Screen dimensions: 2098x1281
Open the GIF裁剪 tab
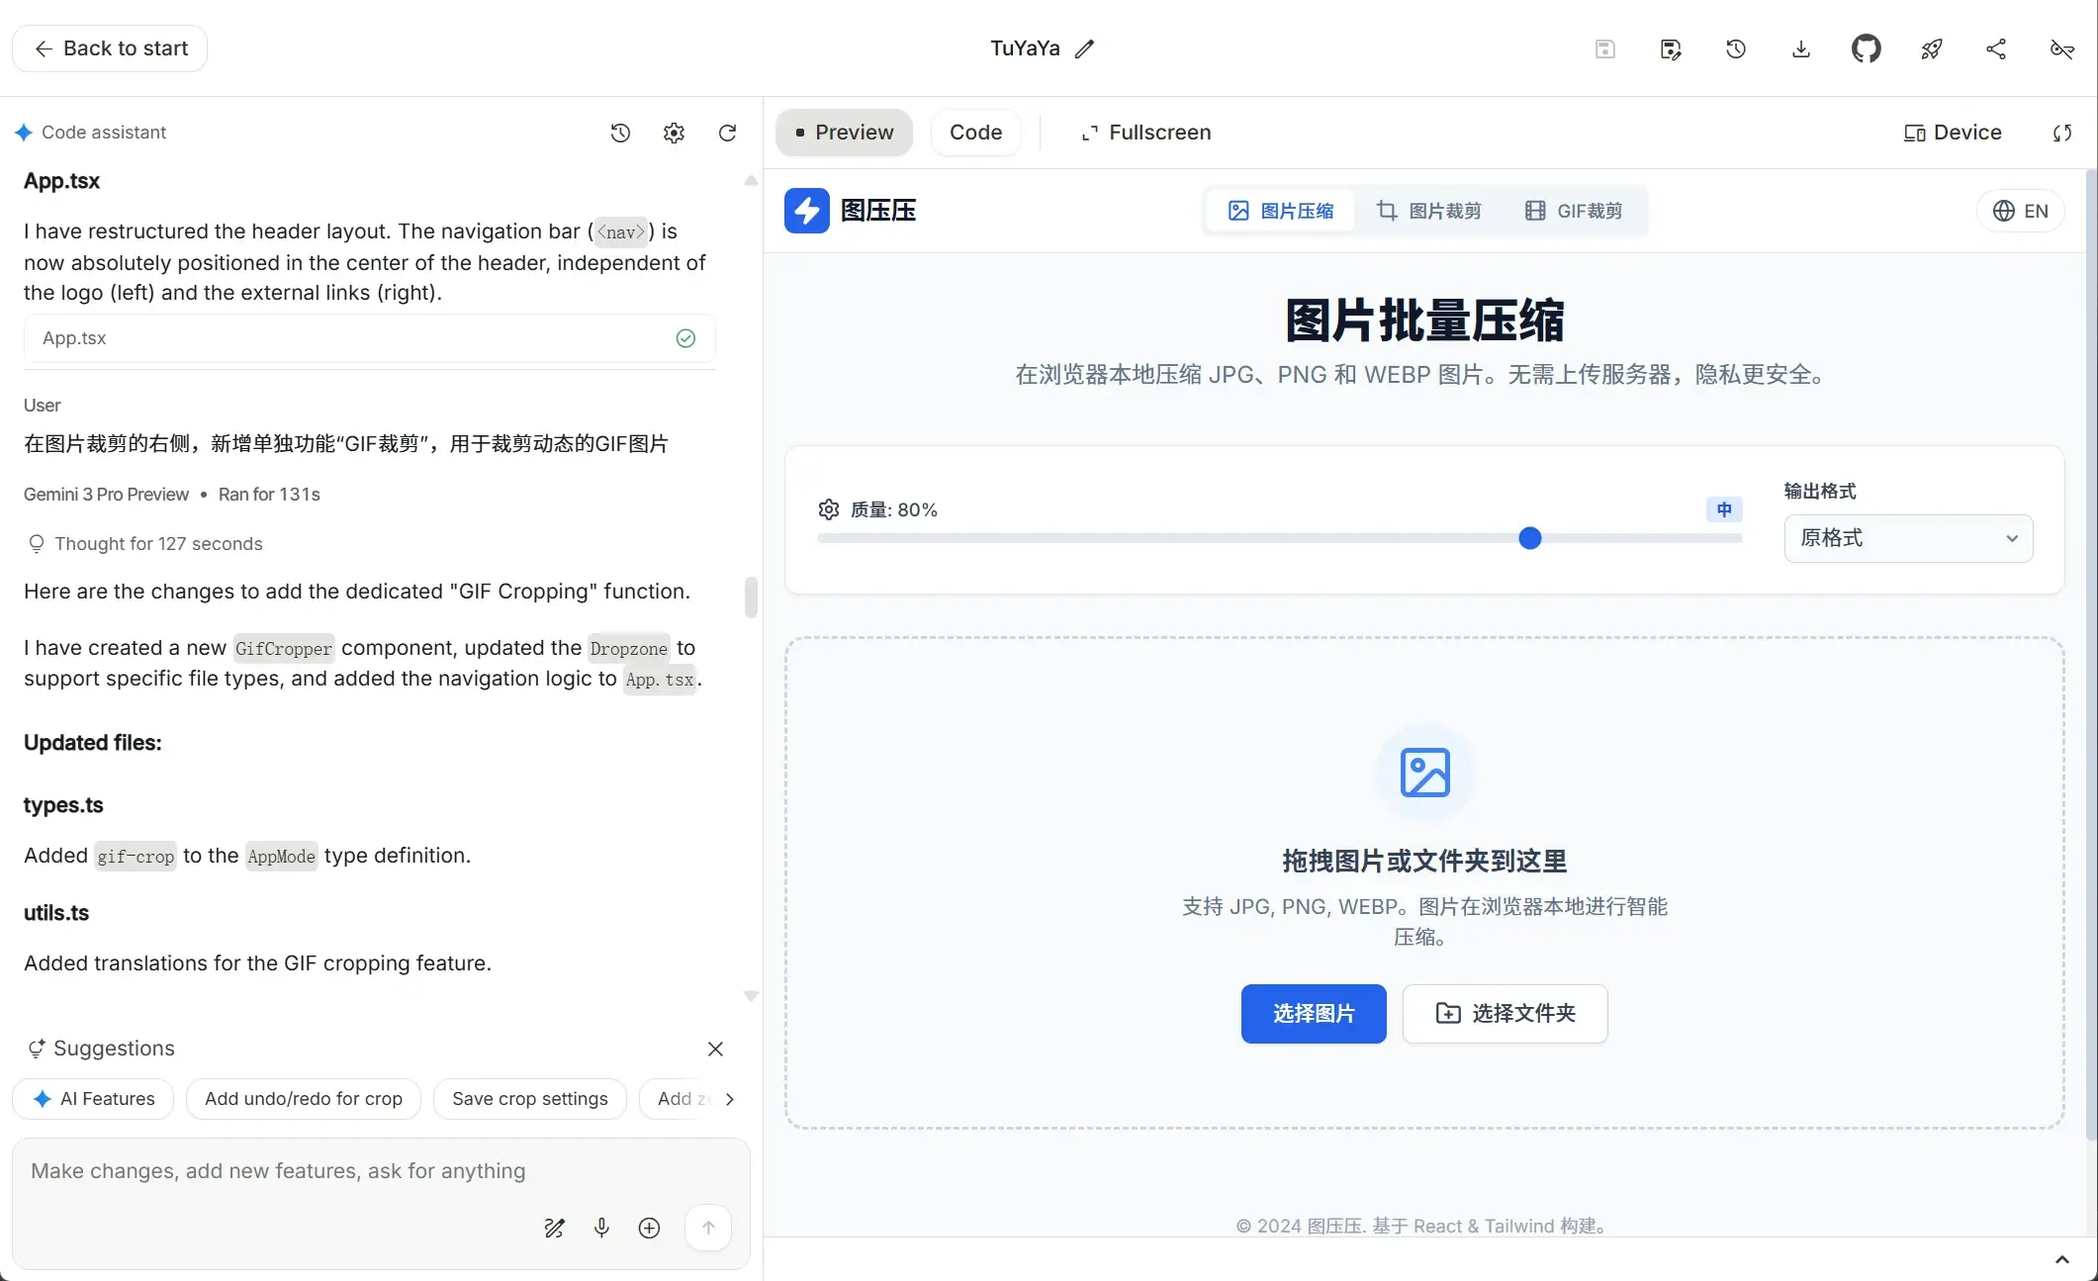1574,211
